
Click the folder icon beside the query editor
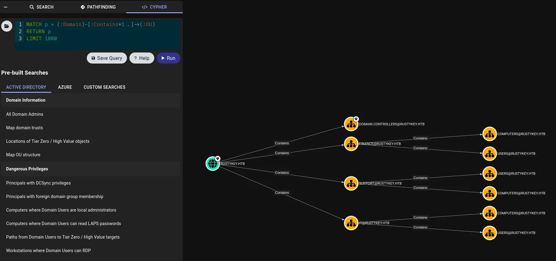point(6,26)
